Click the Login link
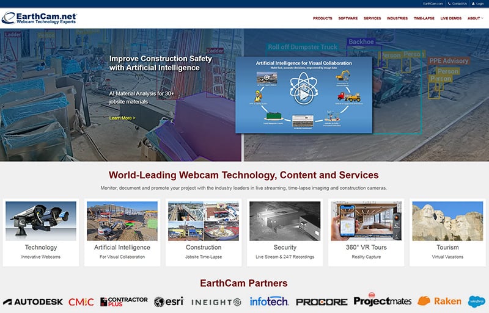 tap(480, 4)
